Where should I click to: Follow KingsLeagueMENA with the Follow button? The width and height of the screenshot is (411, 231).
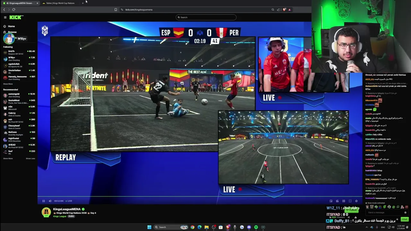[x=352, y=210]
